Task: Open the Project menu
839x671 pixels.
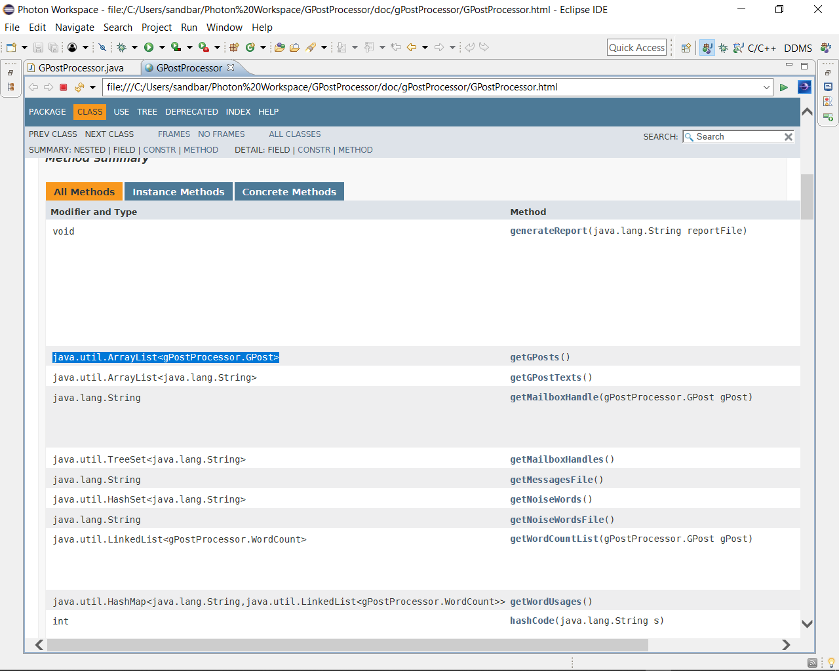Action: [x=157, y=28]
